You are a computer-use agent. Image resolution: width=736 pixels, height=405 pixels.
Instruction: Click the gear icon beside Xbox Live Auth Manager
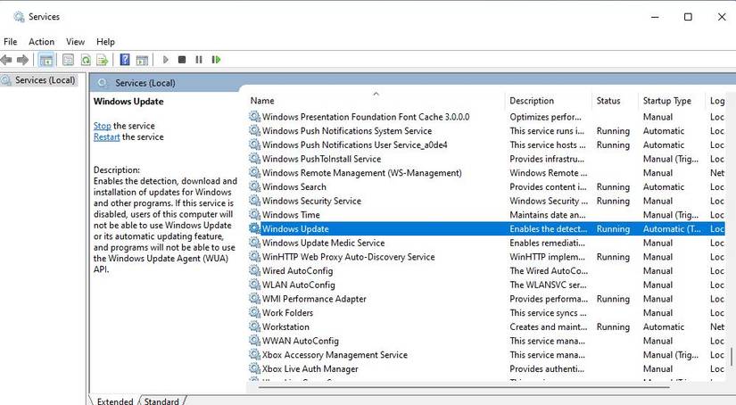tap(254, 368)
